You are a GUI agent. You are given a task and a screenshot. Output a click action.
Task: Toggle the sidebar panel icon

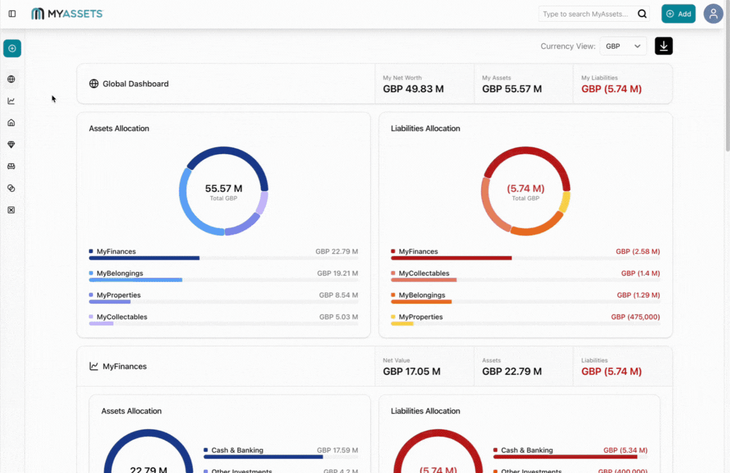click(x=12, y=13)
